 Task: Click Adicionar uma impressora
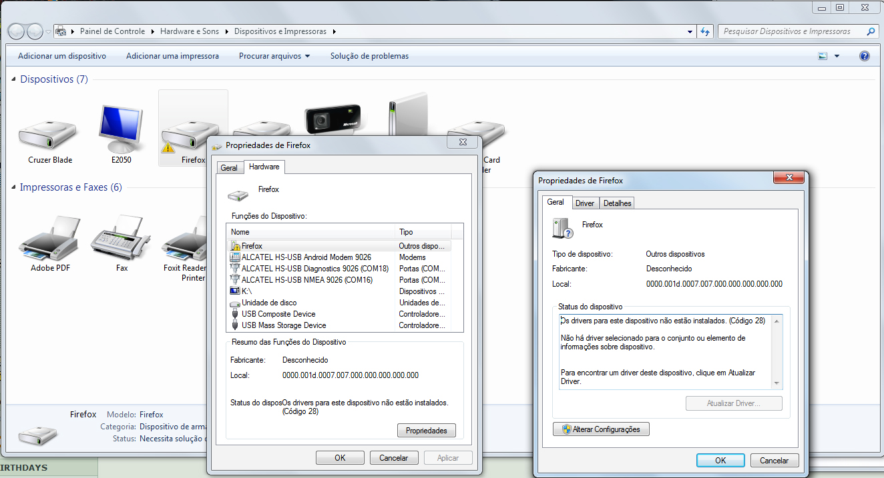tap(172, 56)
